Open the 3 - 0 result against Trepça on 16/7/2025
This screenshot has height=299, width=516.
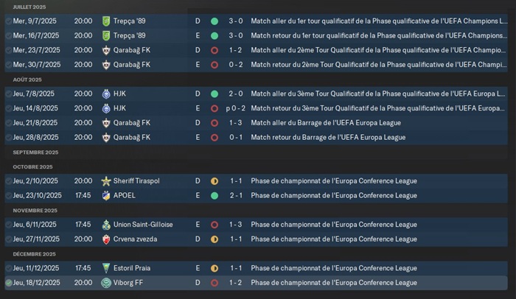[x=236, y=35]
